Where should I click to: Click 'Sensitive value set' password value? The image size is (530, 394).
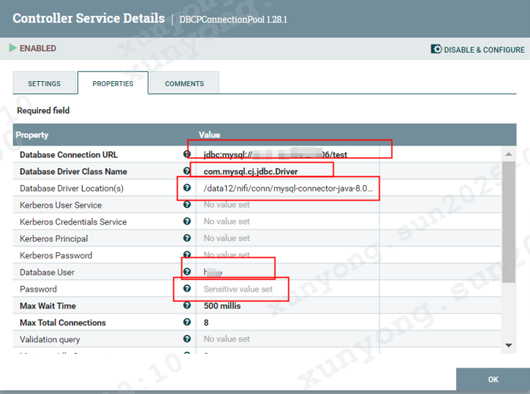point(238,289)
